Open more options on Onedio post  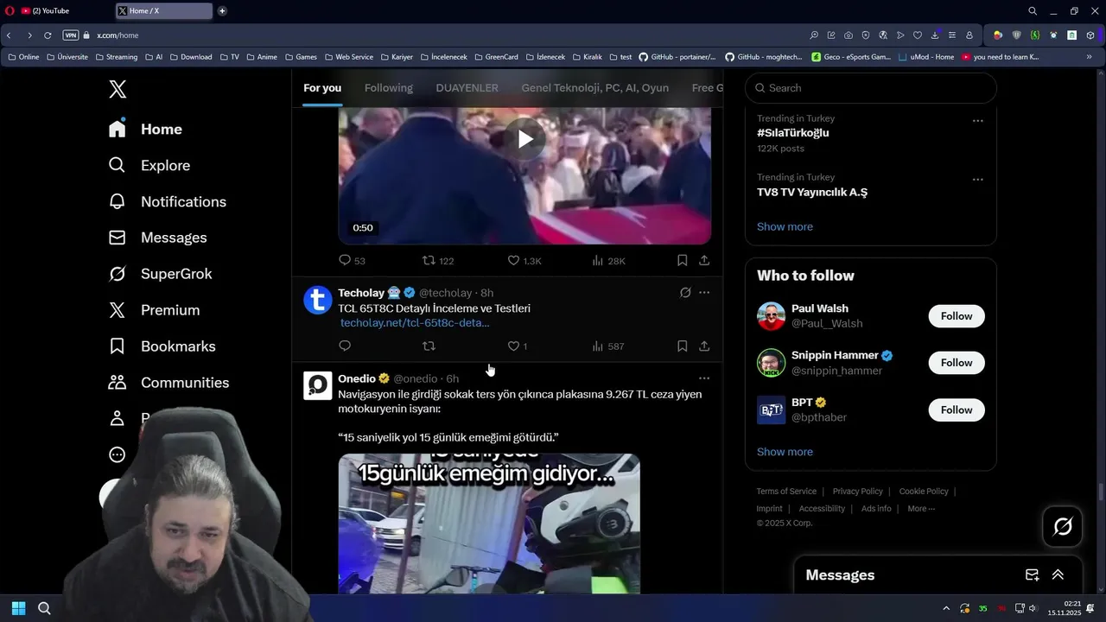point(704,378)
